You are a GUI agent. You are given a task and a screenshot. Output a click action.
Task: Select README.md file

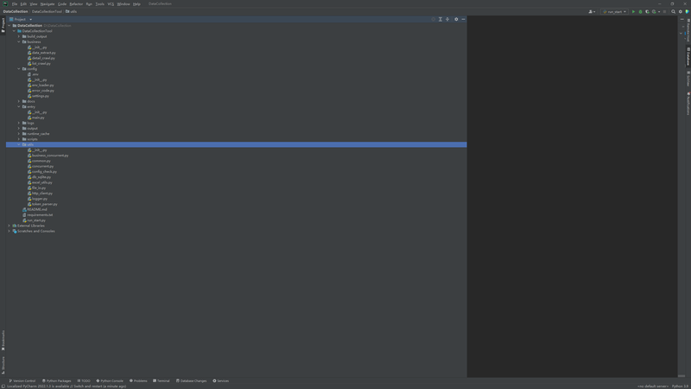(x=37, y=209)
